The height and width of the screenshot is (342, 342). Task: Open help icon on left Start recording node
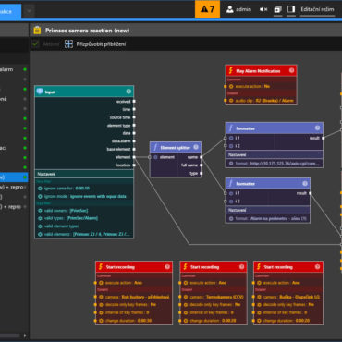point(167,266)
